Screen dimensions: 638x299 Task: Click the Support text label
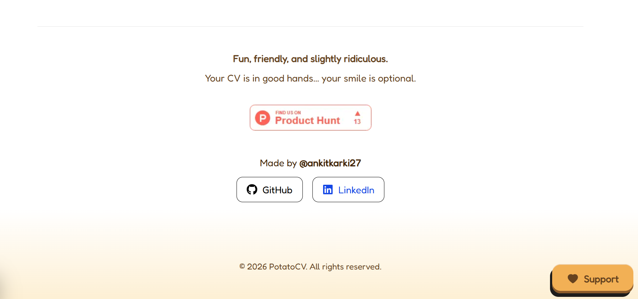tap(601, 279)
